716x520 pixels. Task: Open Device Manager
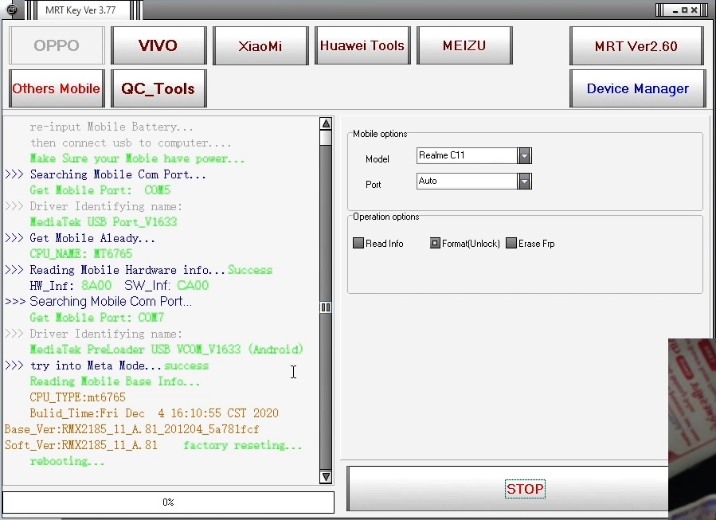637,88
